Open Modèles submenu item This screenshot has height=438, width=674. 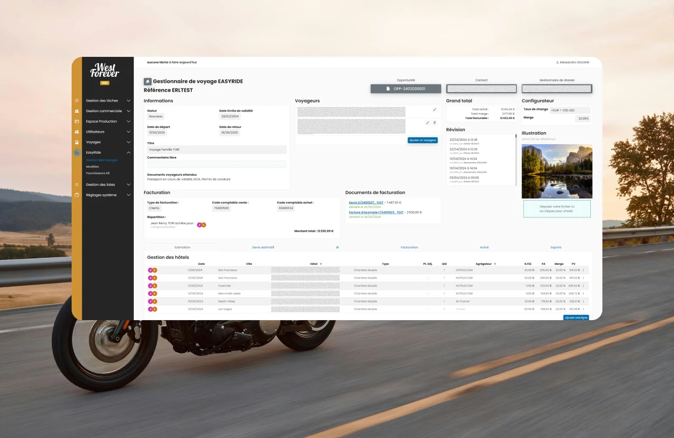pyautogui.click(x=92, y=166)
